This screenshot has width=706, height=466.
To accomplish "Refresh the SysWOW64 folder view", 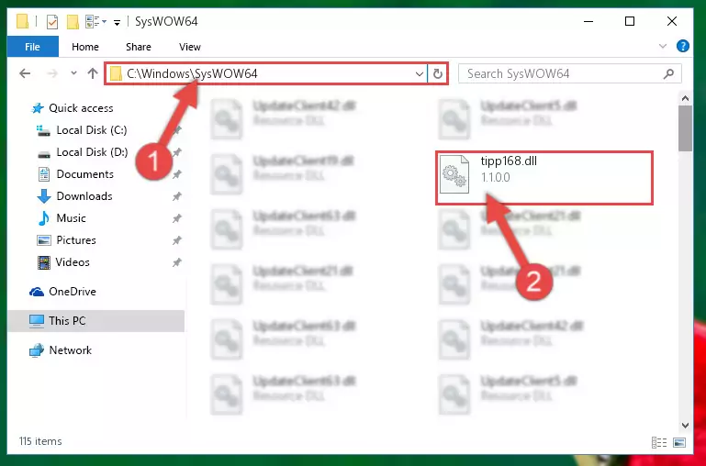I will (x=438, y=73).
